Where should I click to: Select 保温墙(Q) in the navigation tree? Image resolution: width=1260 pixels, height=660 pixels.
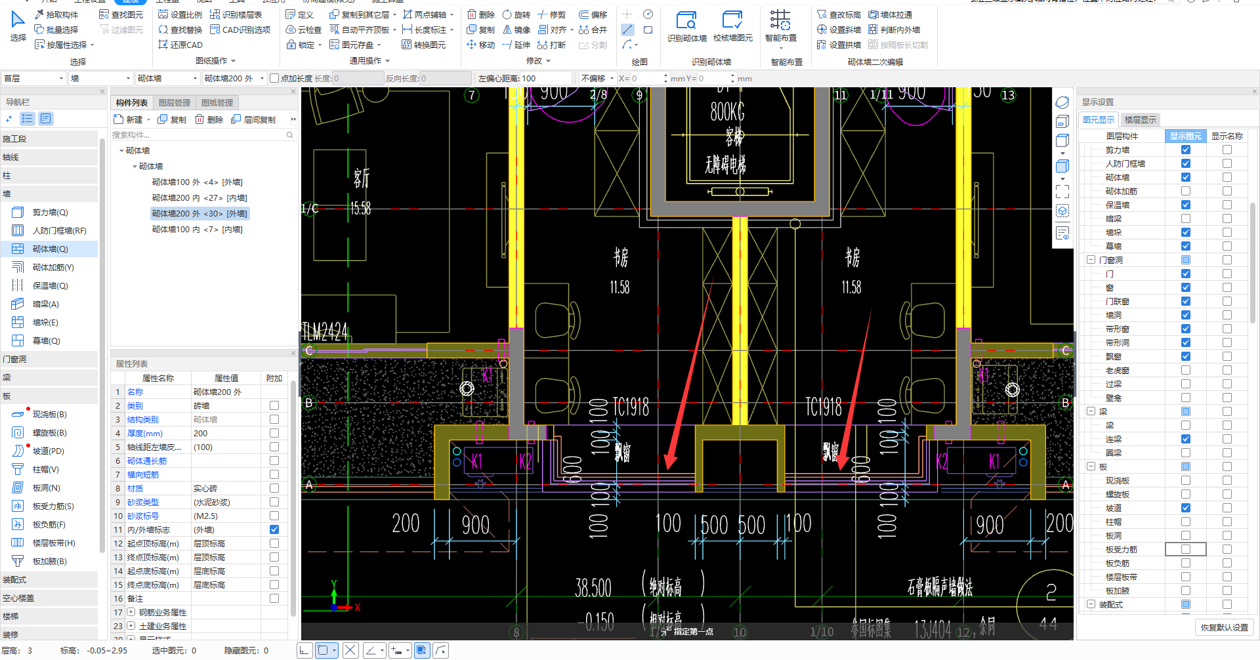pyautogui.click(x=51, y=285)
